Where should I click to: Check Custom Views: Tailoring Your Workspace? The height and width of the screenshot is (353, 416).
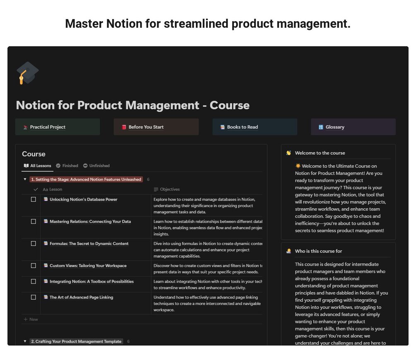click(34, 266)
